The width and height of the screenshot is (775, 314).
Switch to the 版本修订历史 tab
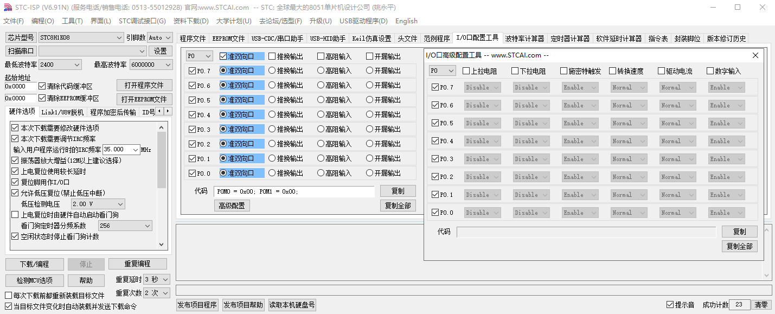point(726,39)
